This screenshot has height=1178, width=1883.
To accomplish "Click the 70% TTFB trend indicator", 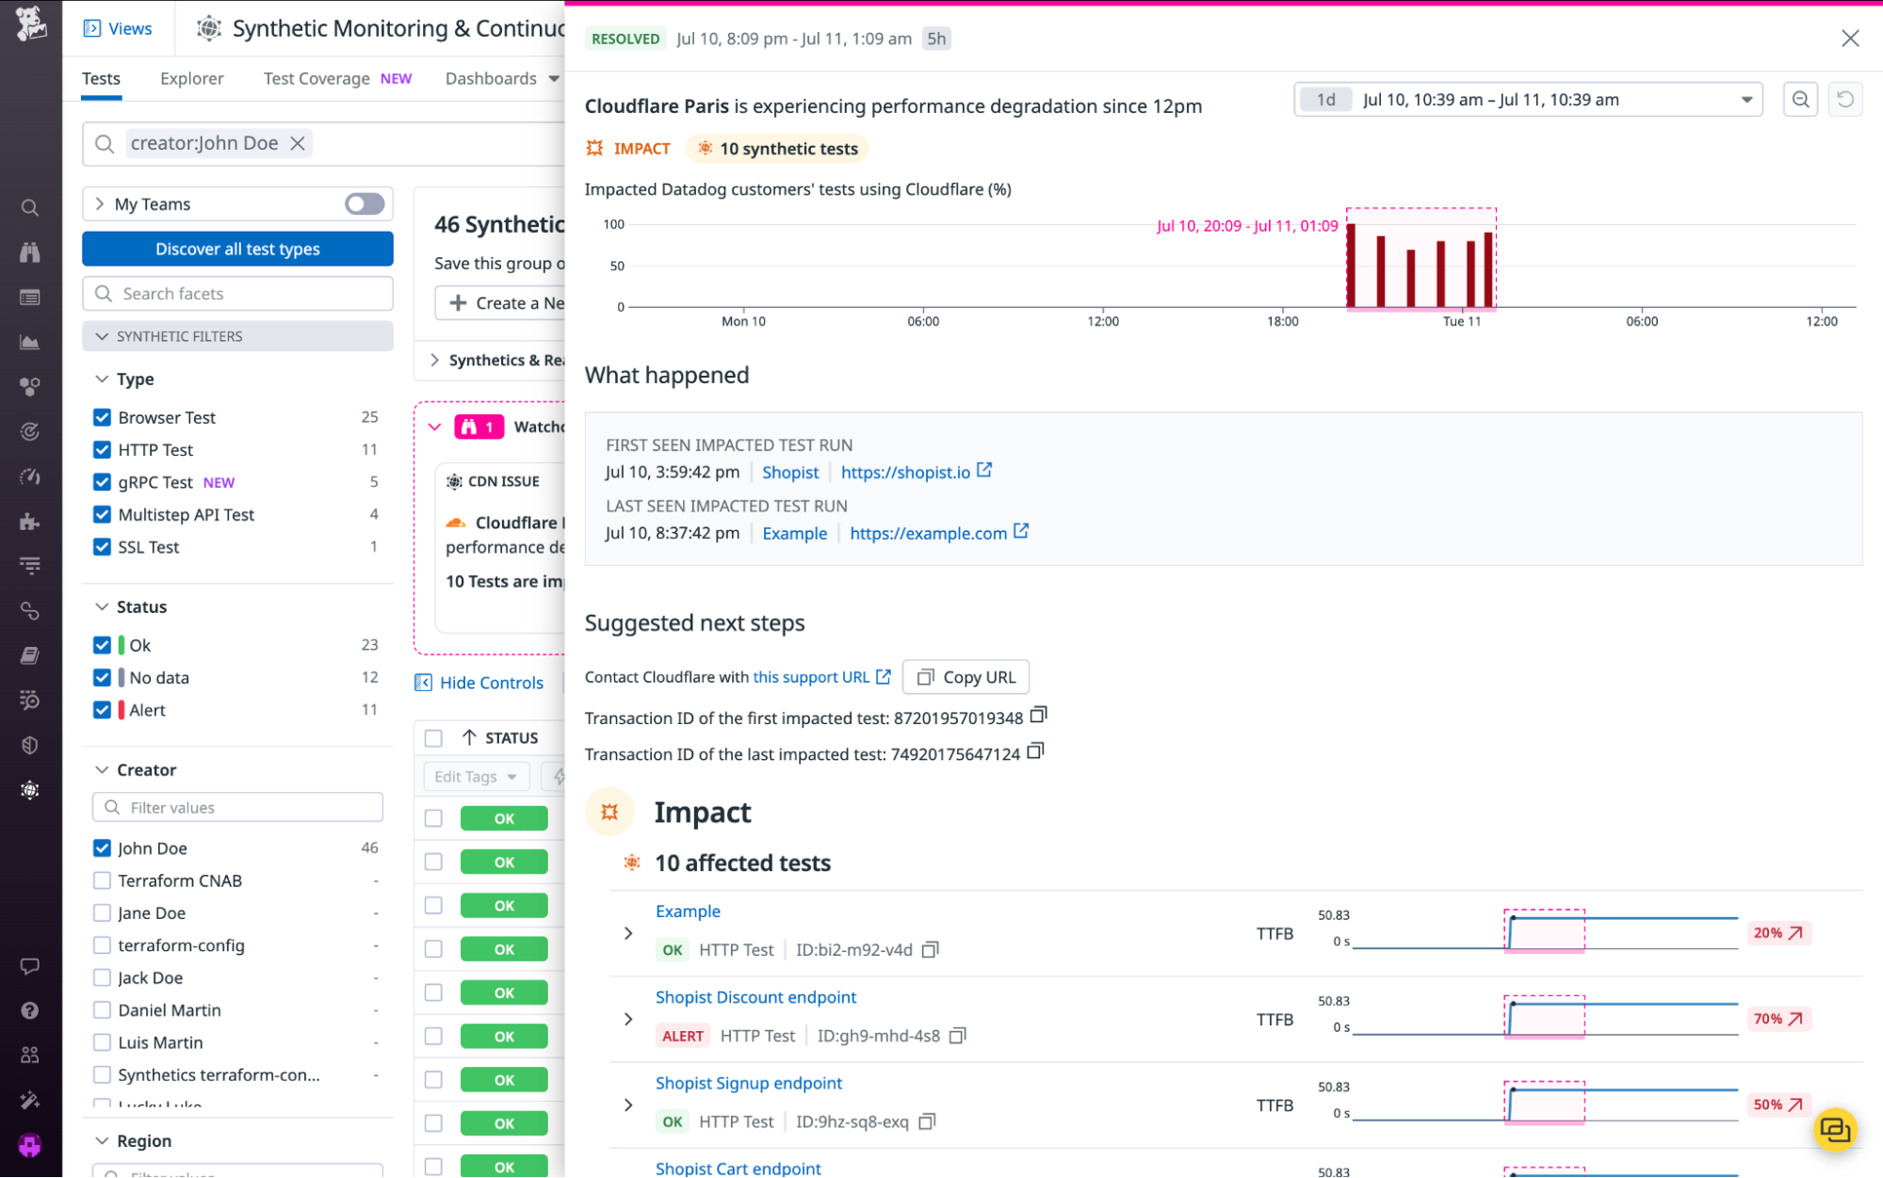I will click(x=1778, y=1019).
